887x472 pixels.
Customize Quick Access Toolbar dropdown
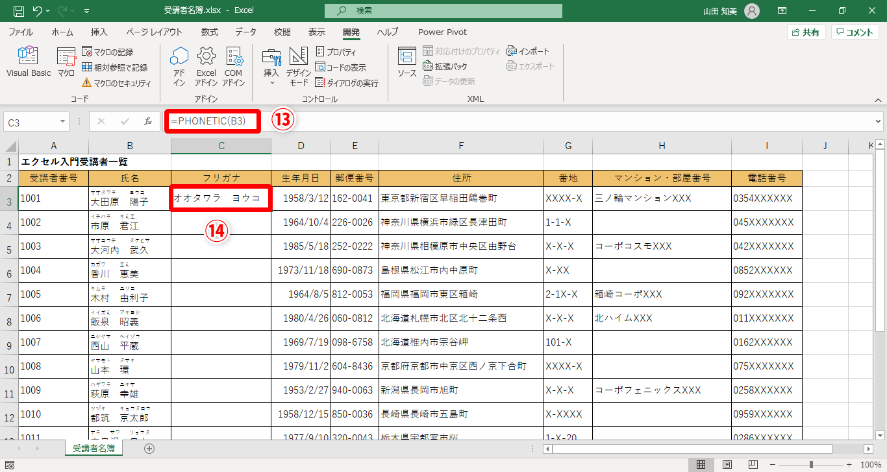click(87, 11)
